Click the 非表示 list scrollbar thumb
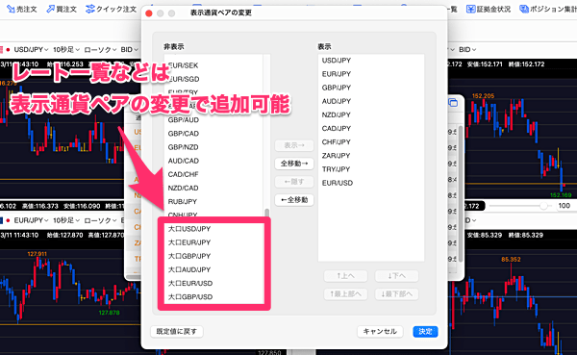This screenshot has width=577, height=355. click(266, 213)
